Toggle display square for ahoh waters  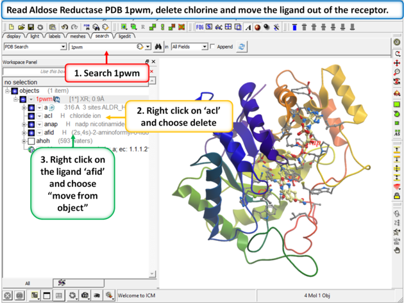pyautogui.click(x=31, y=141)
